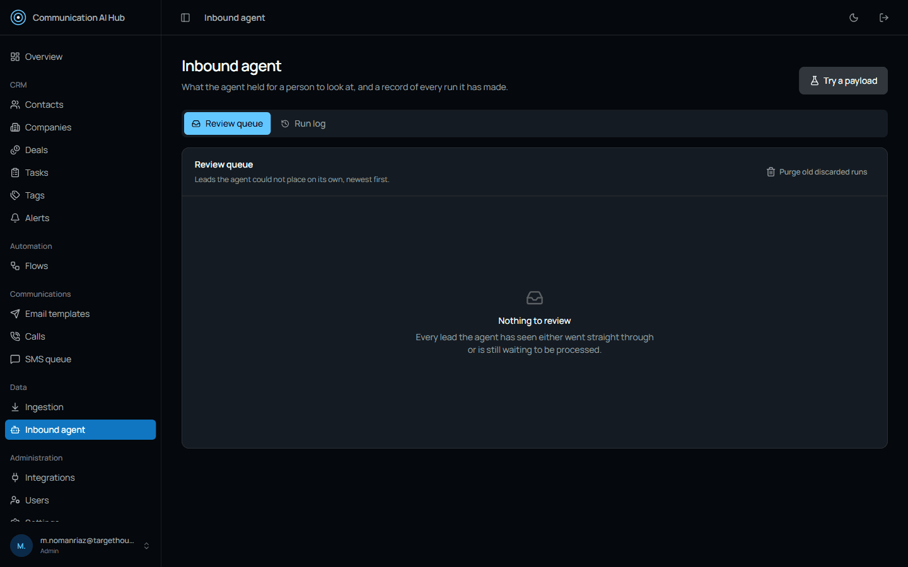Open Overview from the sidebar
This screenshot has width=908, height=567.
pos(80,57)
